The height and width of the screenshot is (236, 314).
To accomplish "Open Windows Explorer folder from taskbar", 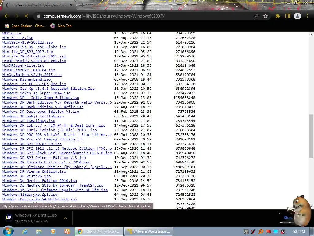I will tap(39, 231).
